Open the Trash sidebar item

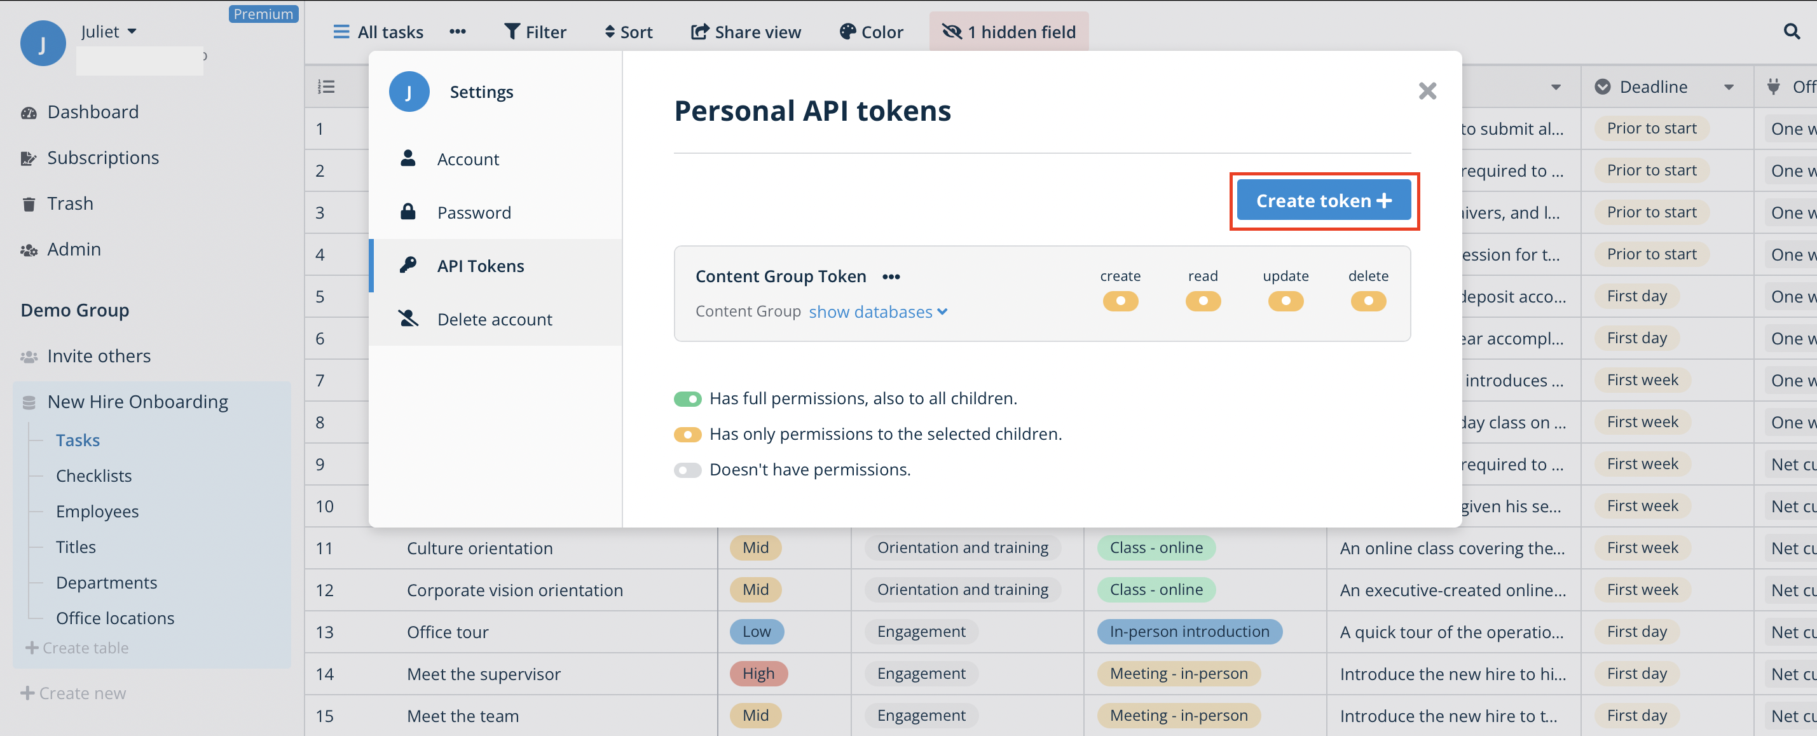(70, 204)
